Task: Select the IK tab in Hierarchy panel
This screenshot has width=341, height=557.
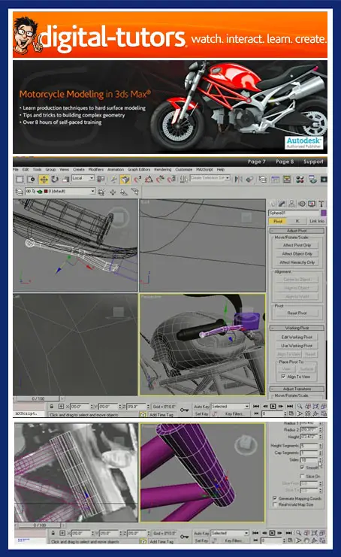Action: [x=297, y=221]
